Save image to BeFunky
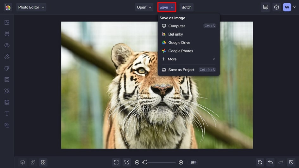The width and height of the screenshot is (299, 168). point(188,34)
